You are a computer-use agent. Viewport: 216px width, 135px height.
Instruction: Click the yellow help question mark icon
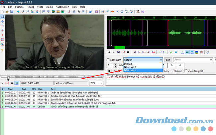(x=2, y=50)
